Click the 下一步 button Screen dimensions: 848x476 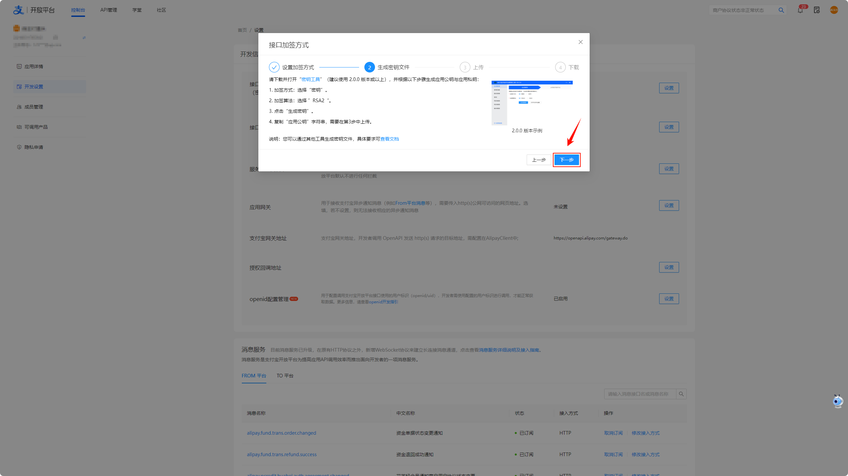pyautogui.click(x=566, y=160)
